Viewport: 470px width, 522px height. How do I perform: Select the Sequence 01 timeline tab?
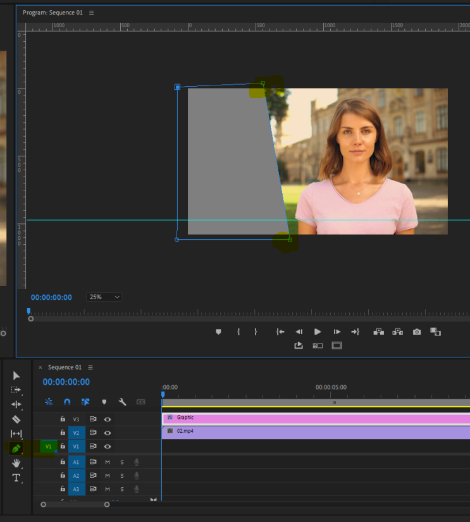click(65, 368)
